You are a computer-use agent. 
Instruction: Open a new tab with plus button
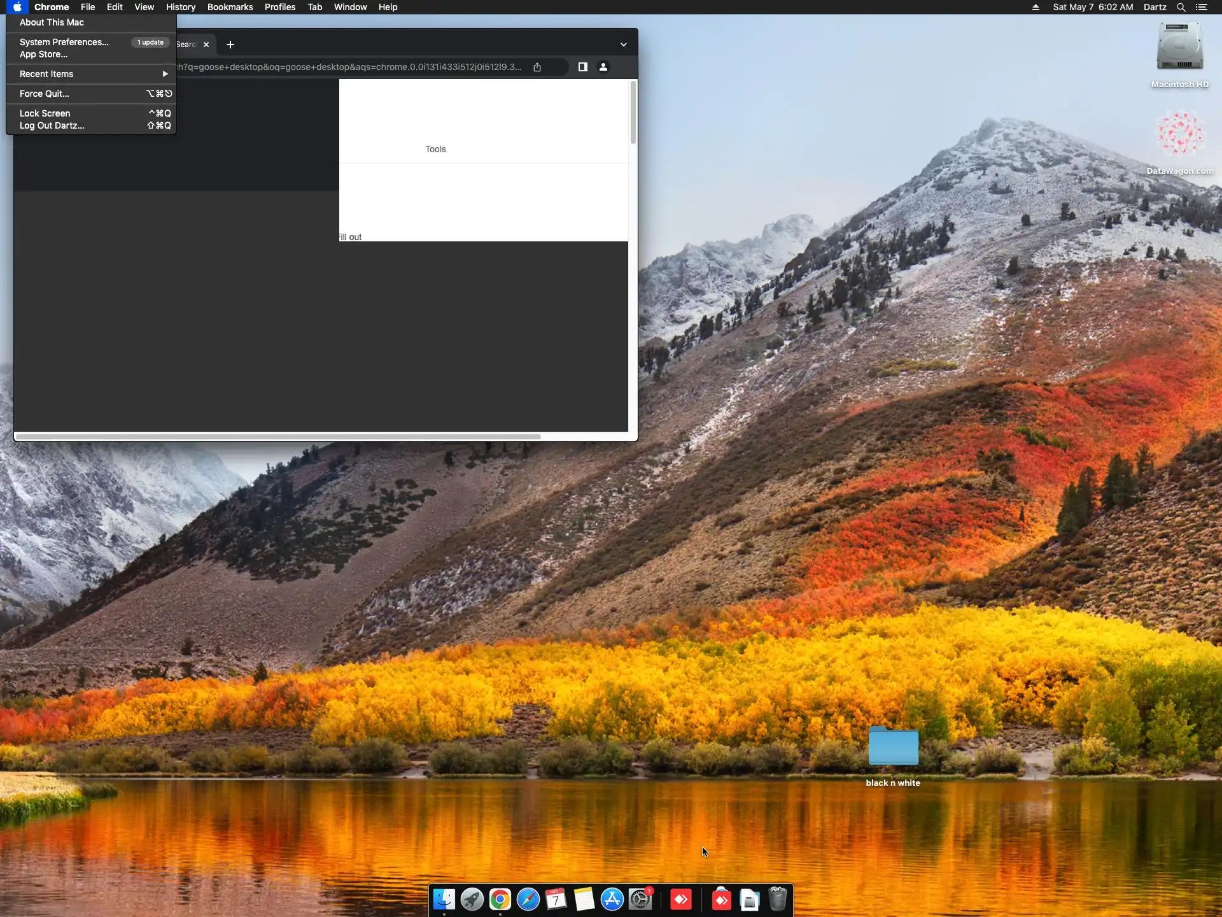[230, 45]
